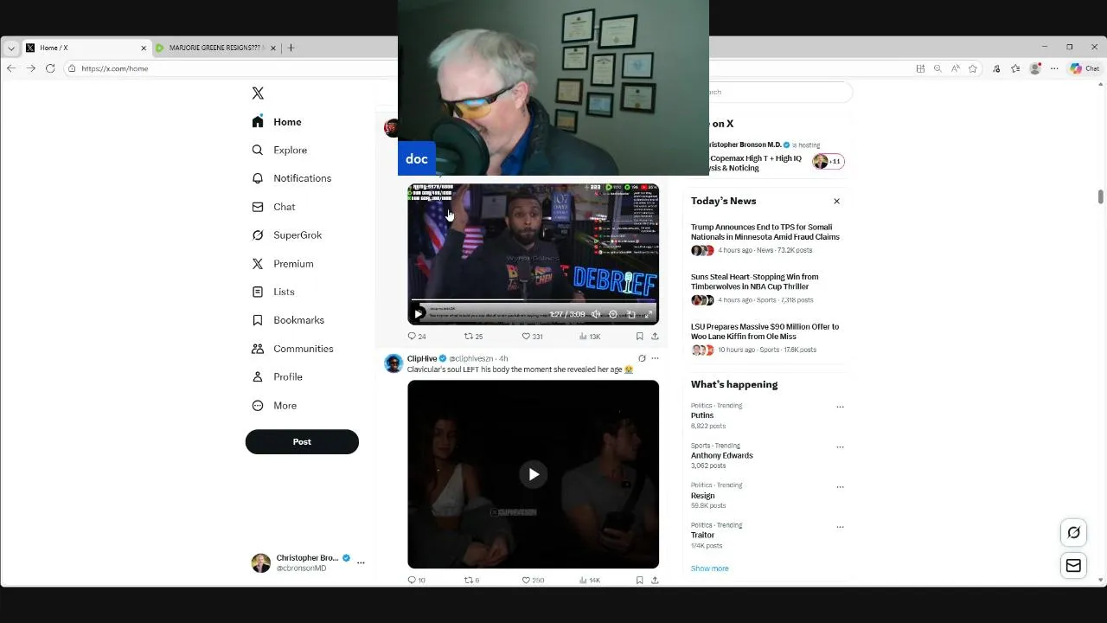
Task: Reply to the post with 24 comments
Action: click(417, 337)
